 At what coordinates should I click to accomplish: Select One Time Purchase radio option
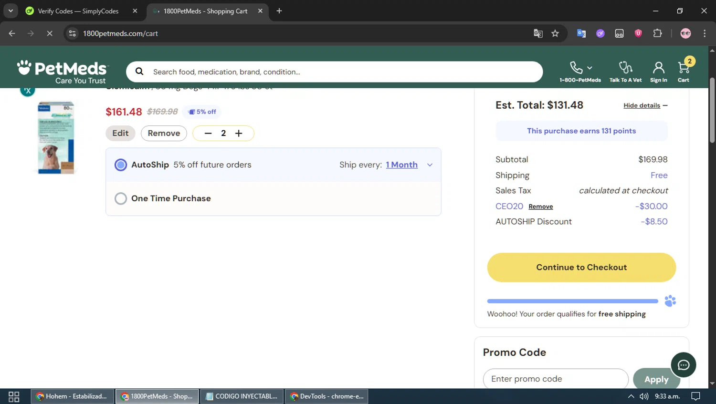pos(121,198)
